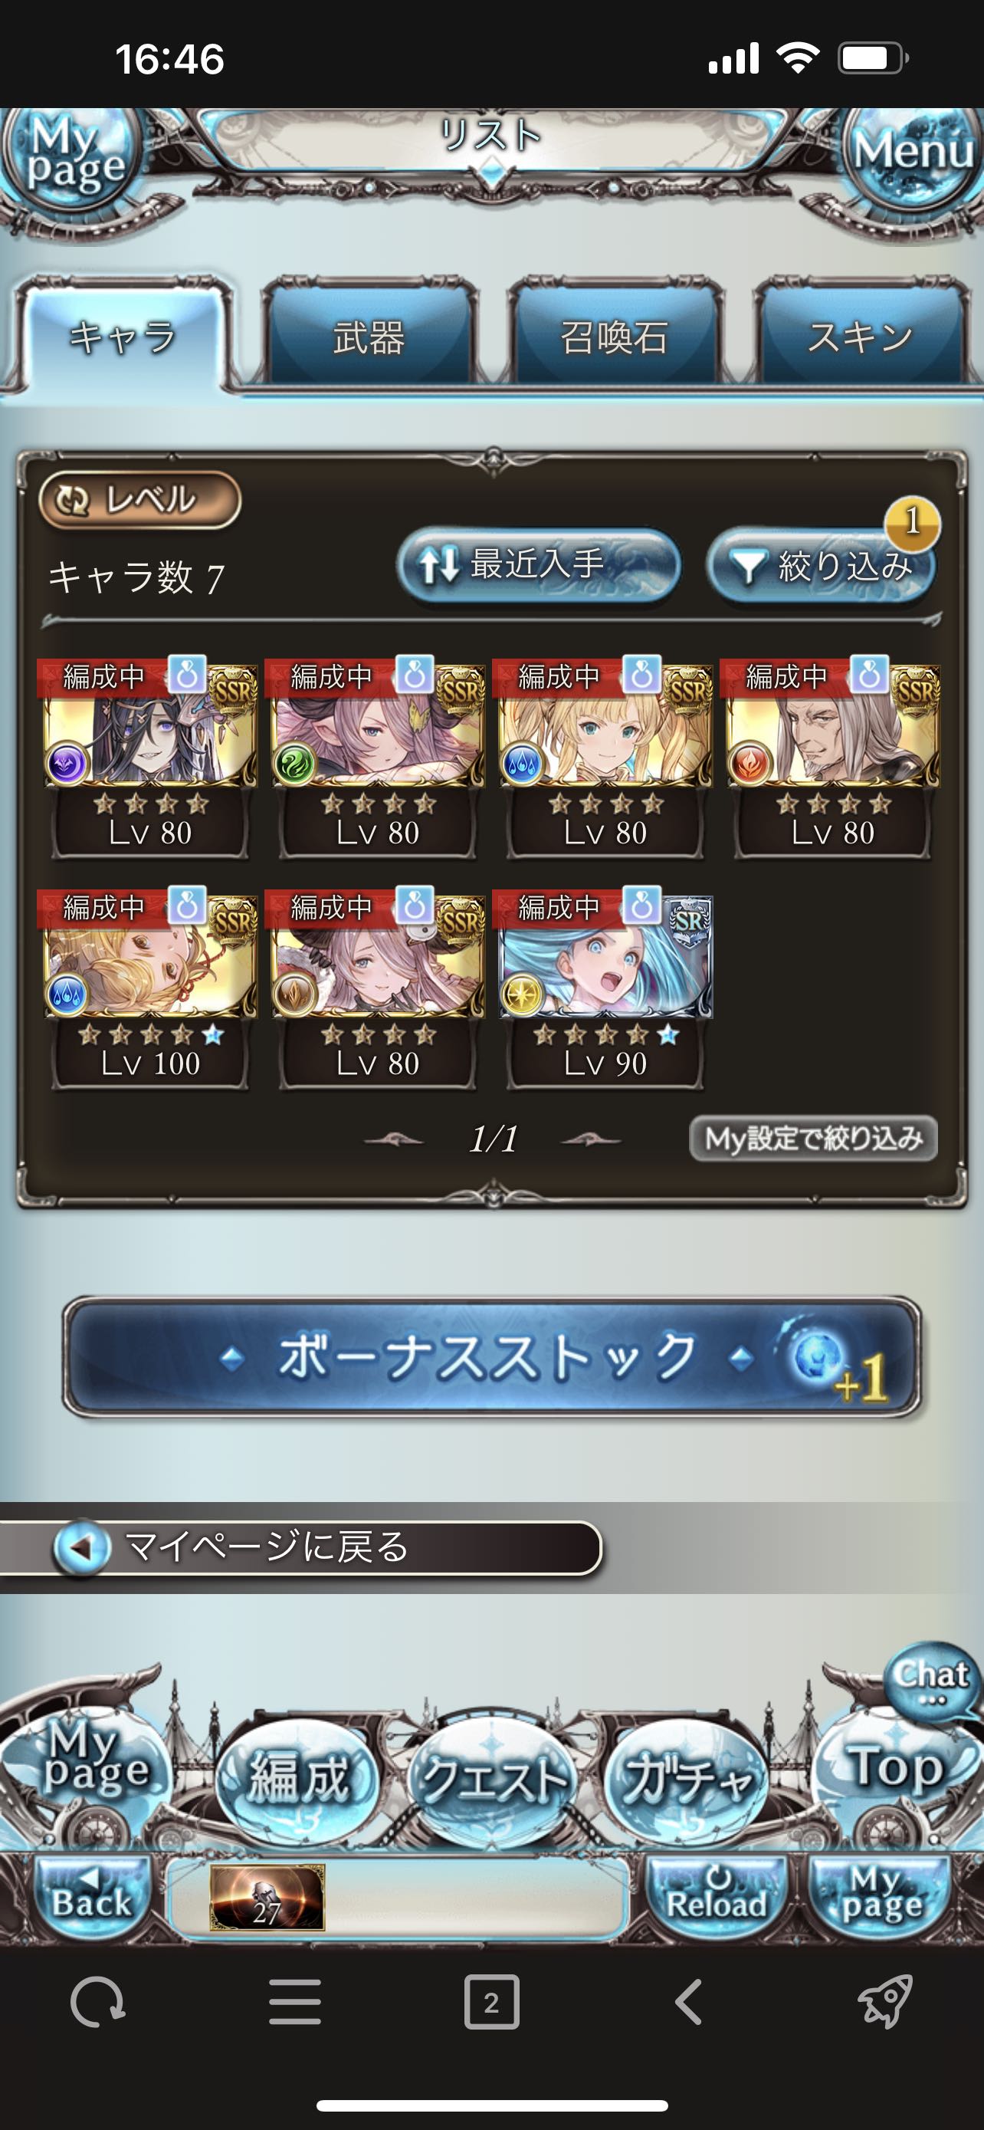Open the 絞り込み filter options
This screenshot has width=984, height=2130.
[822, 567]
